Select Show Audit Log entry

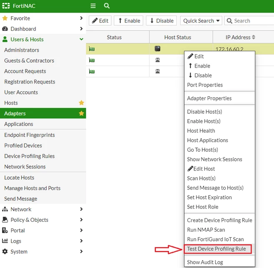219,262
